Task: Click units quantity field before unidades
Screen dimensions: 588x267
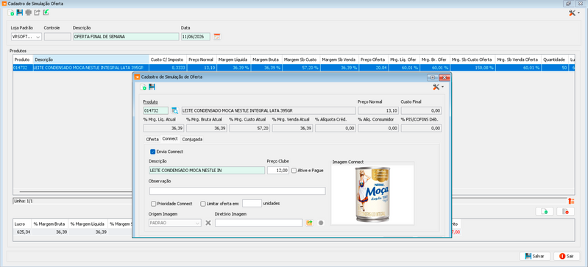Action: coord(252,203)
